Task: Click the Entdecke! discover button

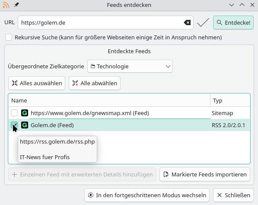Action: click(x=233, y=22)
